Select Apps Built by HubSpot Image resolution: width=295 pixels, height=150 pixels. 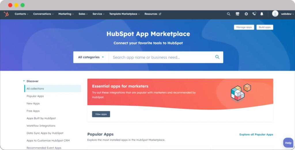41,118
